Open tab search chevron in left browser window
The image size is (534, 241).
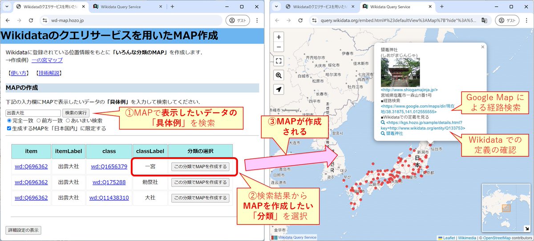[8, 7]
